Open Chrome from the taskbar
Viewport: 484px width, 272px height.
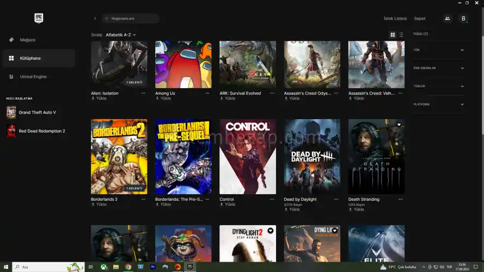128,267
